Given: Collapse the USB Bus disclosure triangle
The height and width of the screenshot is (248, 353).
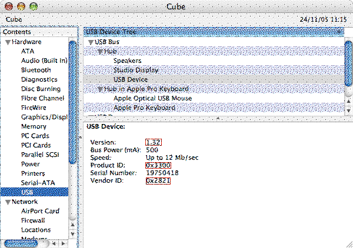Looking at the screenshot, I should click(x=91, y=42).
